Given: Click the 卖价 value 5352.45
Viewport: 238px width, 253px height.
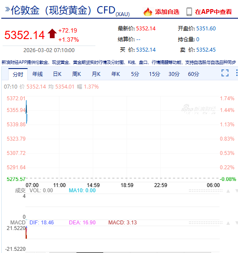Looking at the screenshot, I should [206, 50].
